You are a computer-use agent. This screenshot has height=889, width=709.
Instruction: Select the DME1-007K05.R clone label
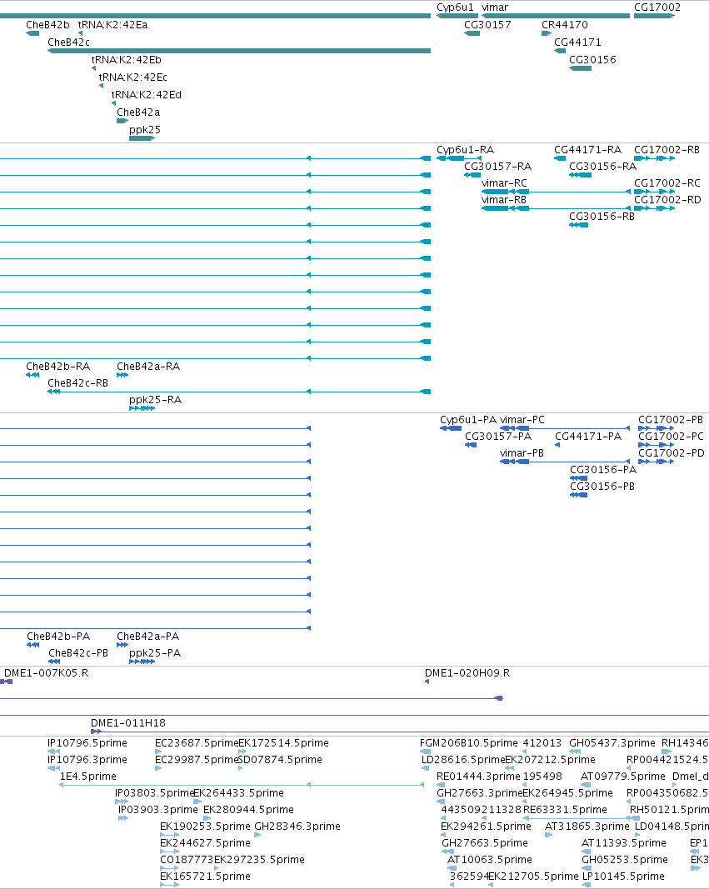(46, 673)
